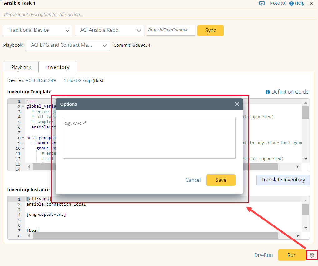The width and height of the screenshot is (318, 266).
Task: Click the Sync button
Action: (x=210, y=31)
